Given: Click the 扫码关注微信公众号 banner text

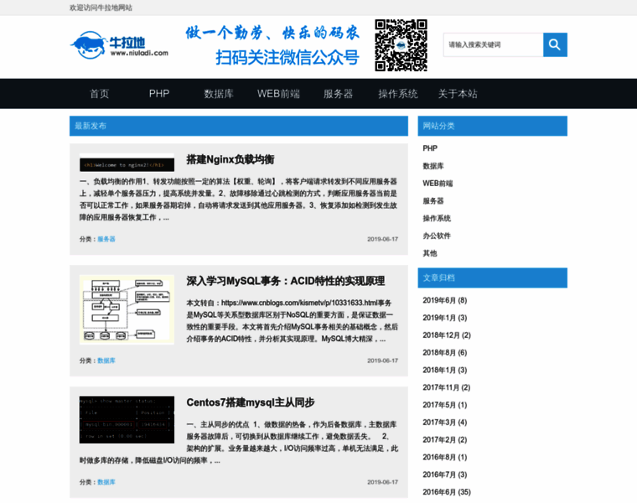Looking at the screenshot, I should click(x=287, y=58).
